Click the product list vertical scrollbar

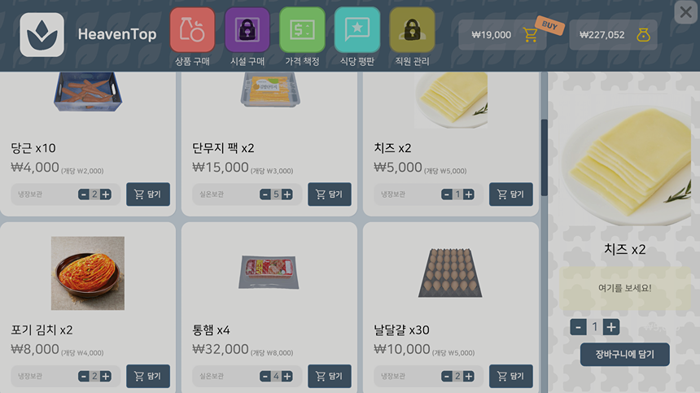click(x=545, y=157)
